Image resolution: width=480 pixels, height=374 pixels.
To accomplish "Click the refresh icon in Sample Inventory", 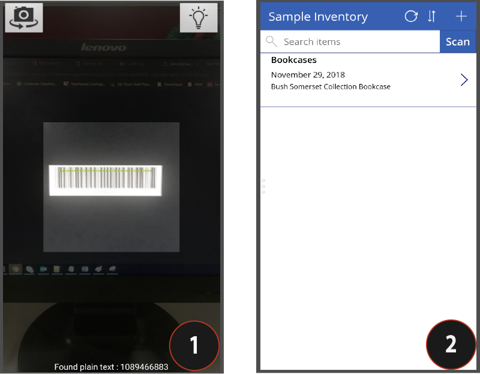I will [x=411, y=16].
